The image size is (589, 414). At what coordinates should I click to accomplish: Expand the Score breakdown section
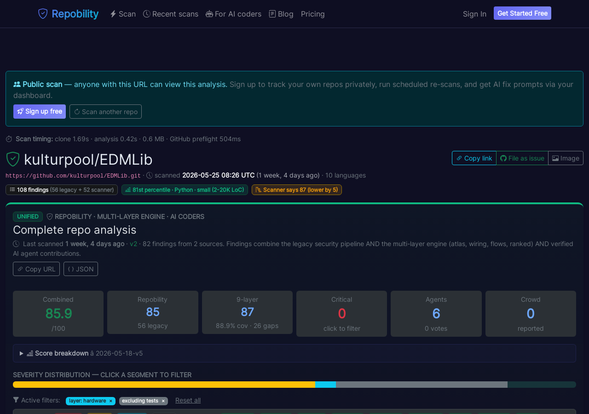tap(294, 353)
